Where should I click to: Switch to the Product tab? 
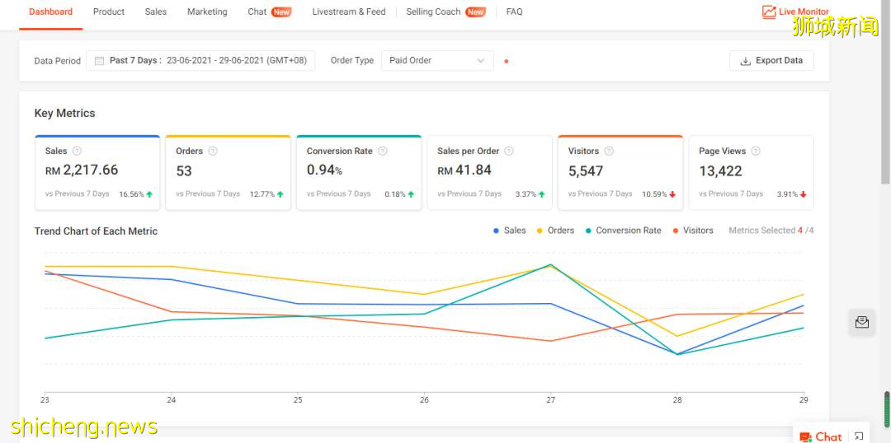109,12
